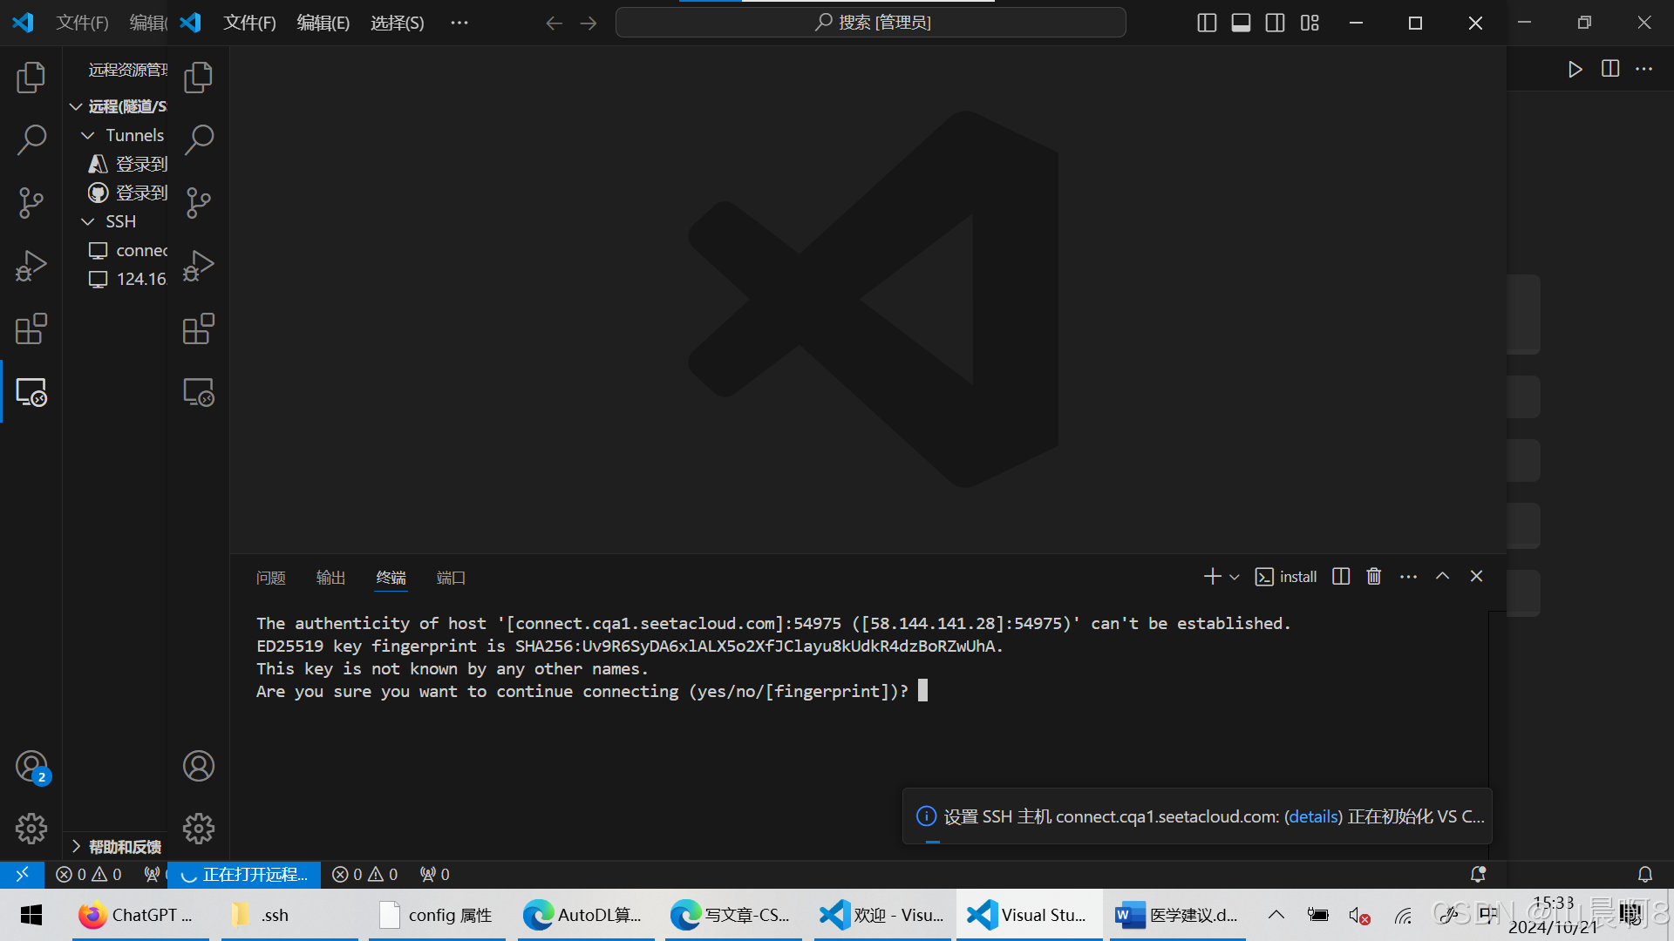Viewport: 1674px width, 941px height.
Task: Split the terminal panel
Action: (x=1341, y=576)
